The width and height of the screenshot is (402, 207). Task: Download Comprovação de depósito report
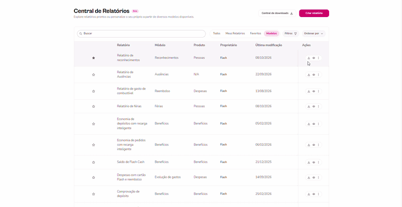[x=309, y=194]
